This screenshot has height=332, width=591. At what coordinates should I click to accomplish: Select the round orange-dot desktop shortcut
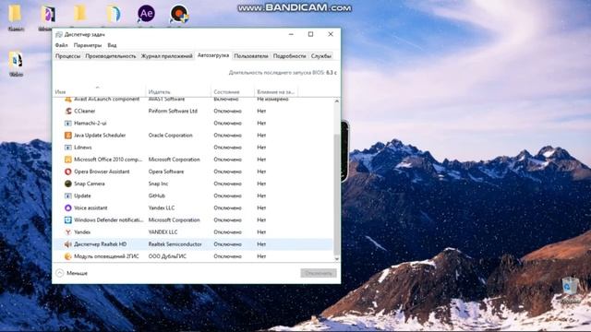coord(179,15)
